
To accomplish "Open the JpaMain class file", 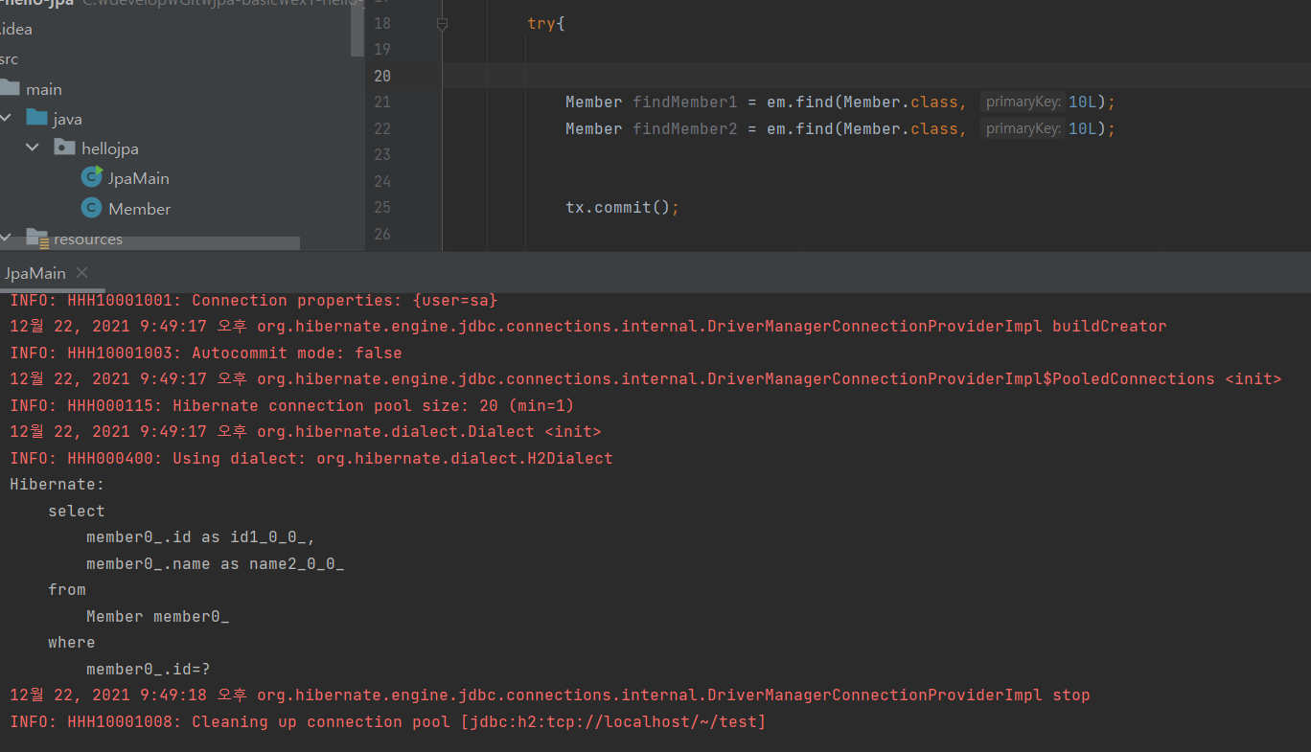I will click(x=138, y=178).
